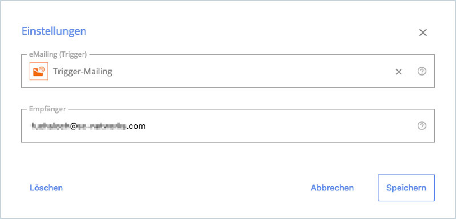Focus the Empfänger email input field
Image resolution: width=456 pixels, height=219 pixels.
click(228, 126)
